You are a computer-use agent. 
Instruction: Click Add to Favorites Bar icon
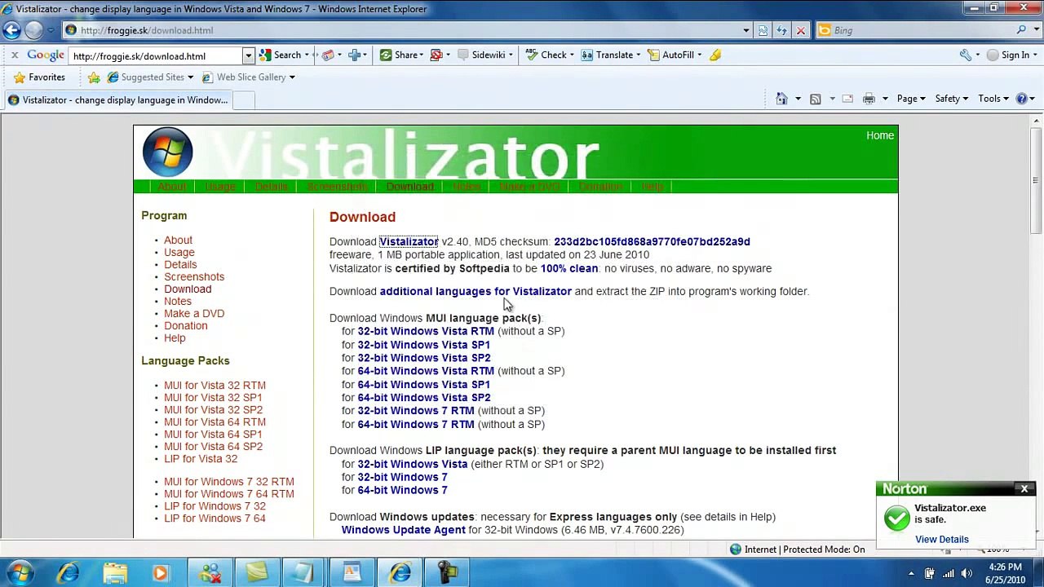click(94, 77)
